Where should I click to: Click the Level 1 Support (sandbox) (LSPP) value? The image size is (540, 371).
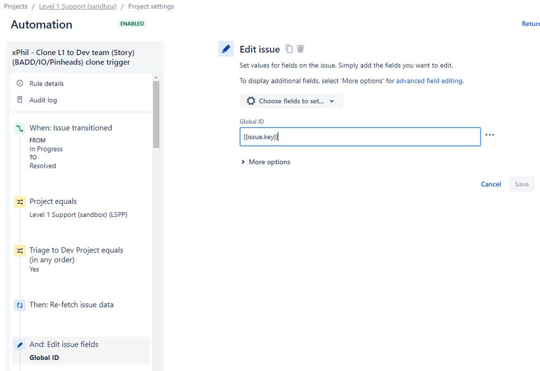pos(78,215)
